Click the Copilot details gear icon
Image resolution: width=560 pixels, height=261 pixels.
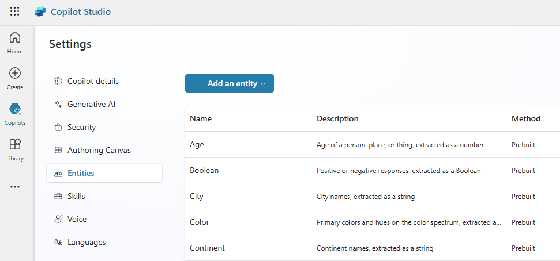click(x=58, y=82)
